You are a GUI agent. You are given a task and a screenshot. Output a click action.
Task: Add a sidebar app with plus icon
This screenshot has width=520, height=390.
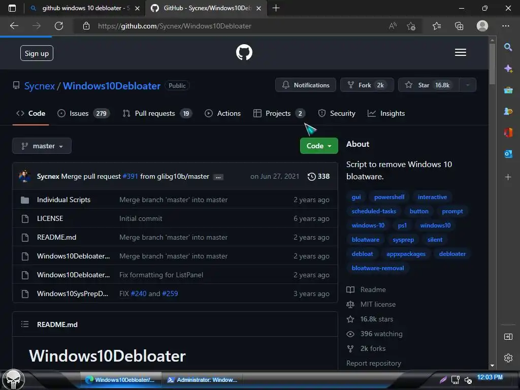(508, 177)
